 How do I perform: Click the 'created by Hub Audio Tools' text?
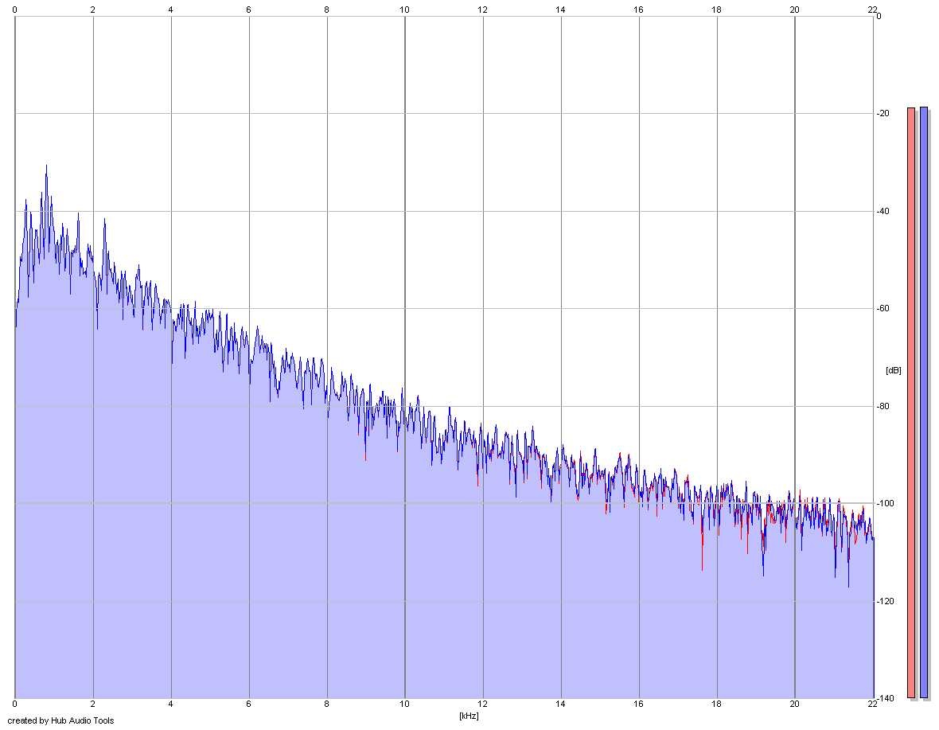60,720
